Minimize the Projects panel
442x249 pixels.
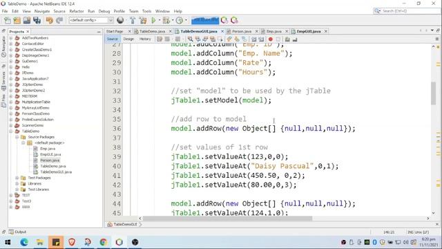pos(99,32)
